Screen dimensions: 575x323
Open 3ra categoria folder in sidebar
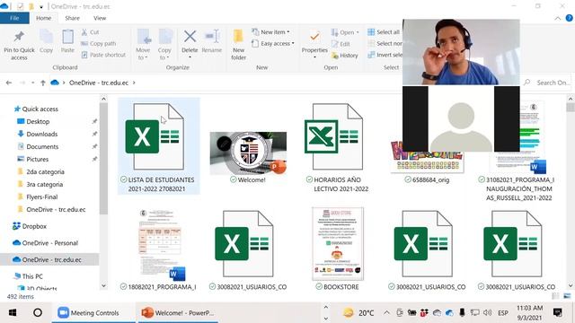tap(44, 184)
